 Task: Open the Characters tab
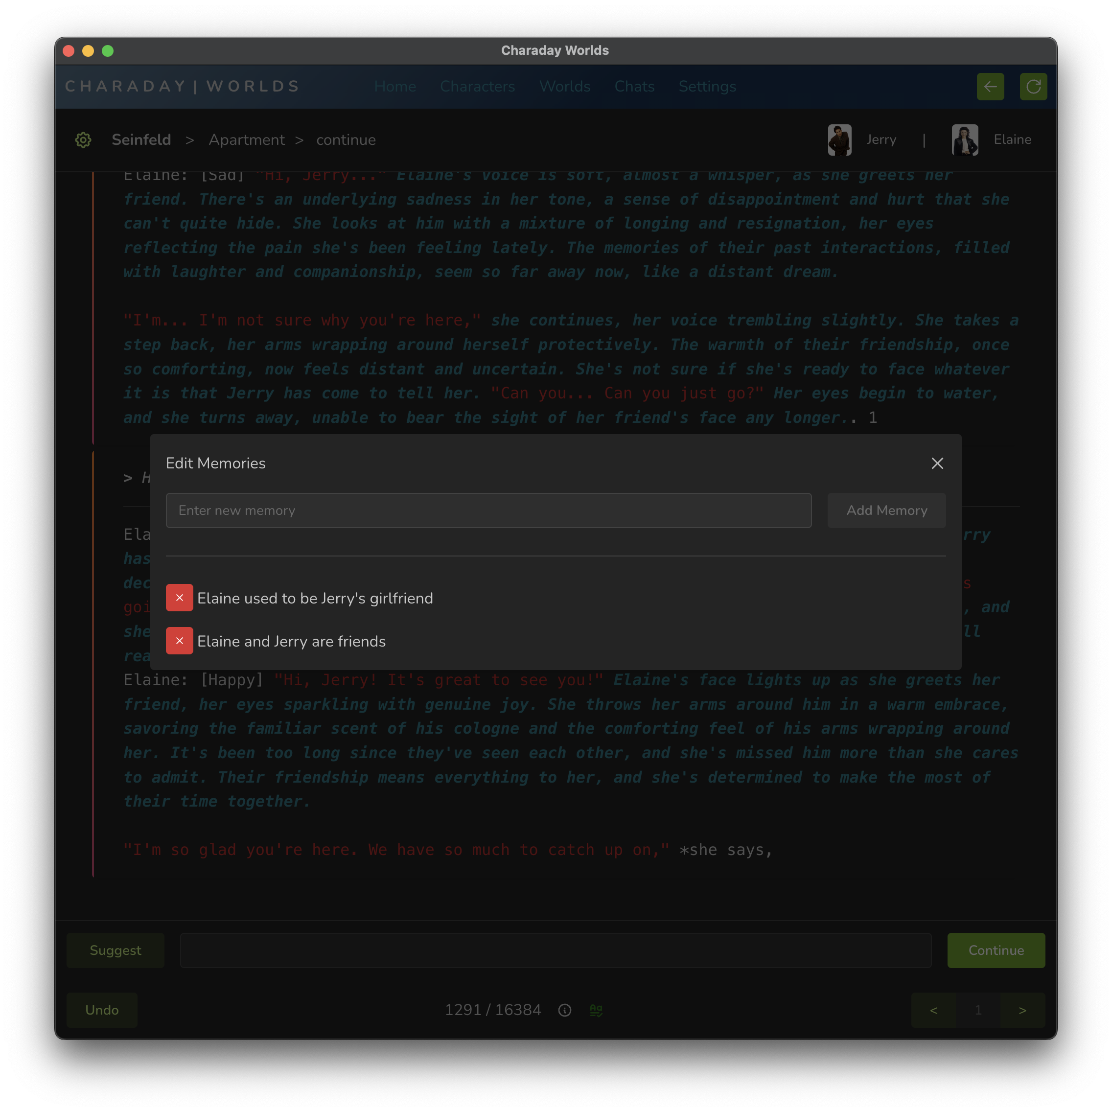pos(477,86)
